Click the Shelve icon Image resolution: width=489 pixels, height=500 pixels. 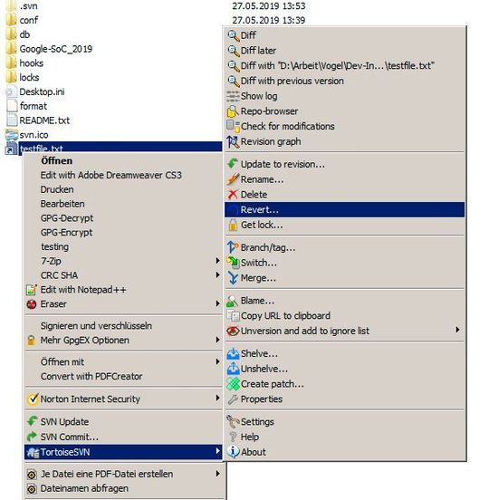[x=233, y=353]
